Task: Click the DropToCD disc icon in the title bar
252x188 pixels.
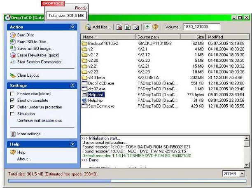Action: (x=7, y=17)
